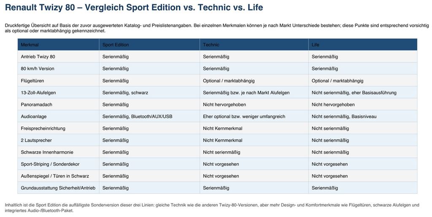The image size is (432, 217).
Task: Click the 80 km/h Version row label
Action: click(x=38, y=69)
